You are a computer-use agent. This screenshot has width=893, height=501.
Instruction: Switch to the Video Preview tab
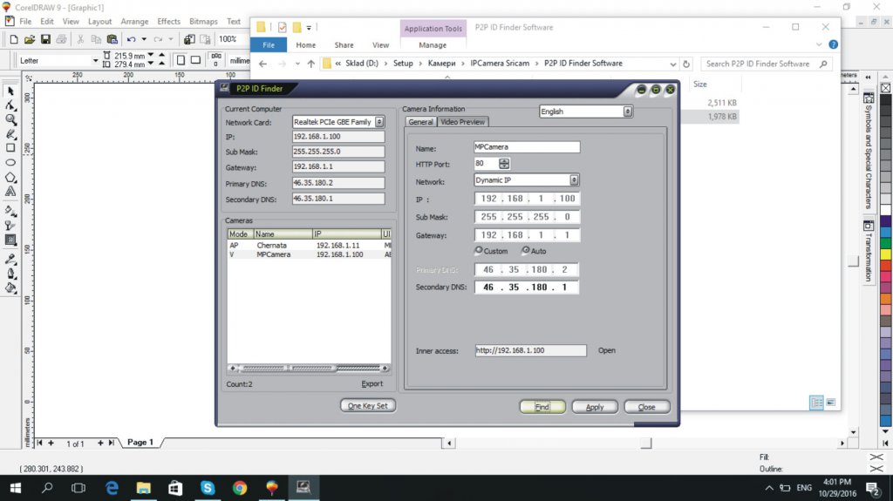pyautogui.click(x=462, y=122)
